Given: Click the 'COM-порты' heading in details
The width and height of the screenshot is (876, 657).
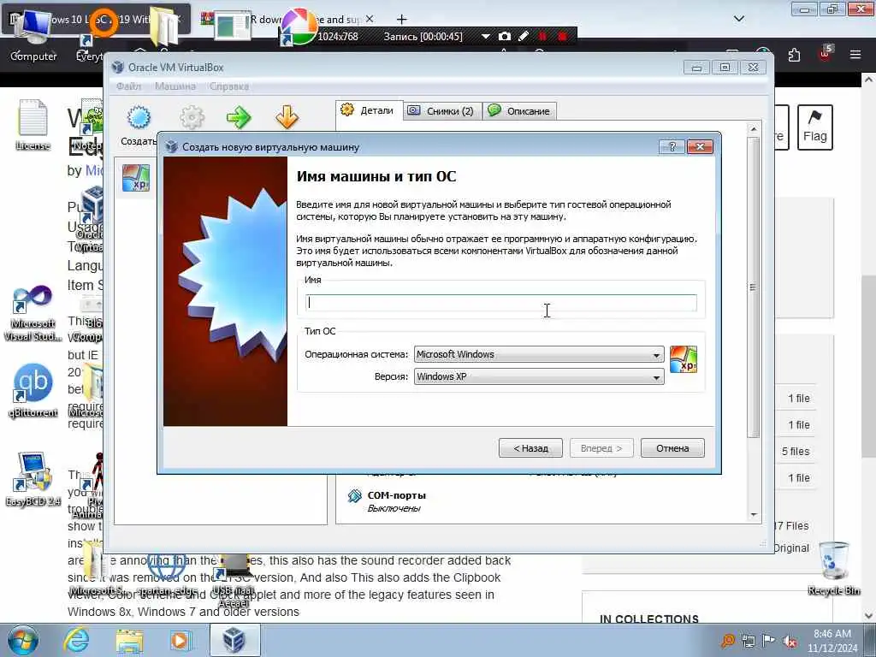Looking at the screenshot, I should (397, 495).
